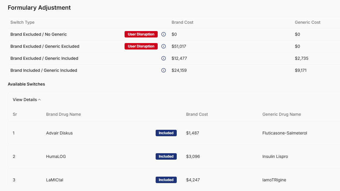
Task: Click the Generic Drug Name column header
Action: pos(281,114)
